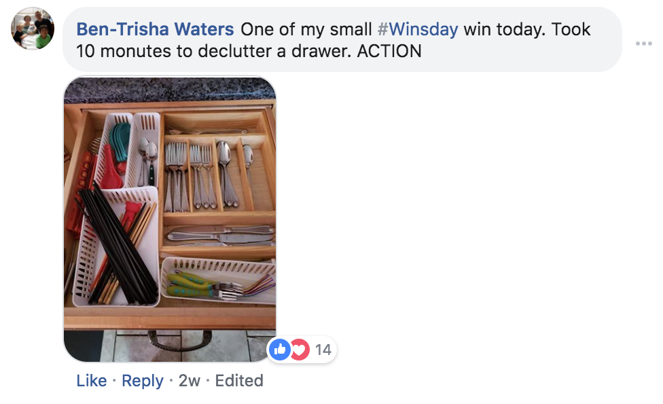Viewport: 663px width, 404px height.
Task: Enlarge the decluttered drawer photo
Action: [x=170, y=219]
